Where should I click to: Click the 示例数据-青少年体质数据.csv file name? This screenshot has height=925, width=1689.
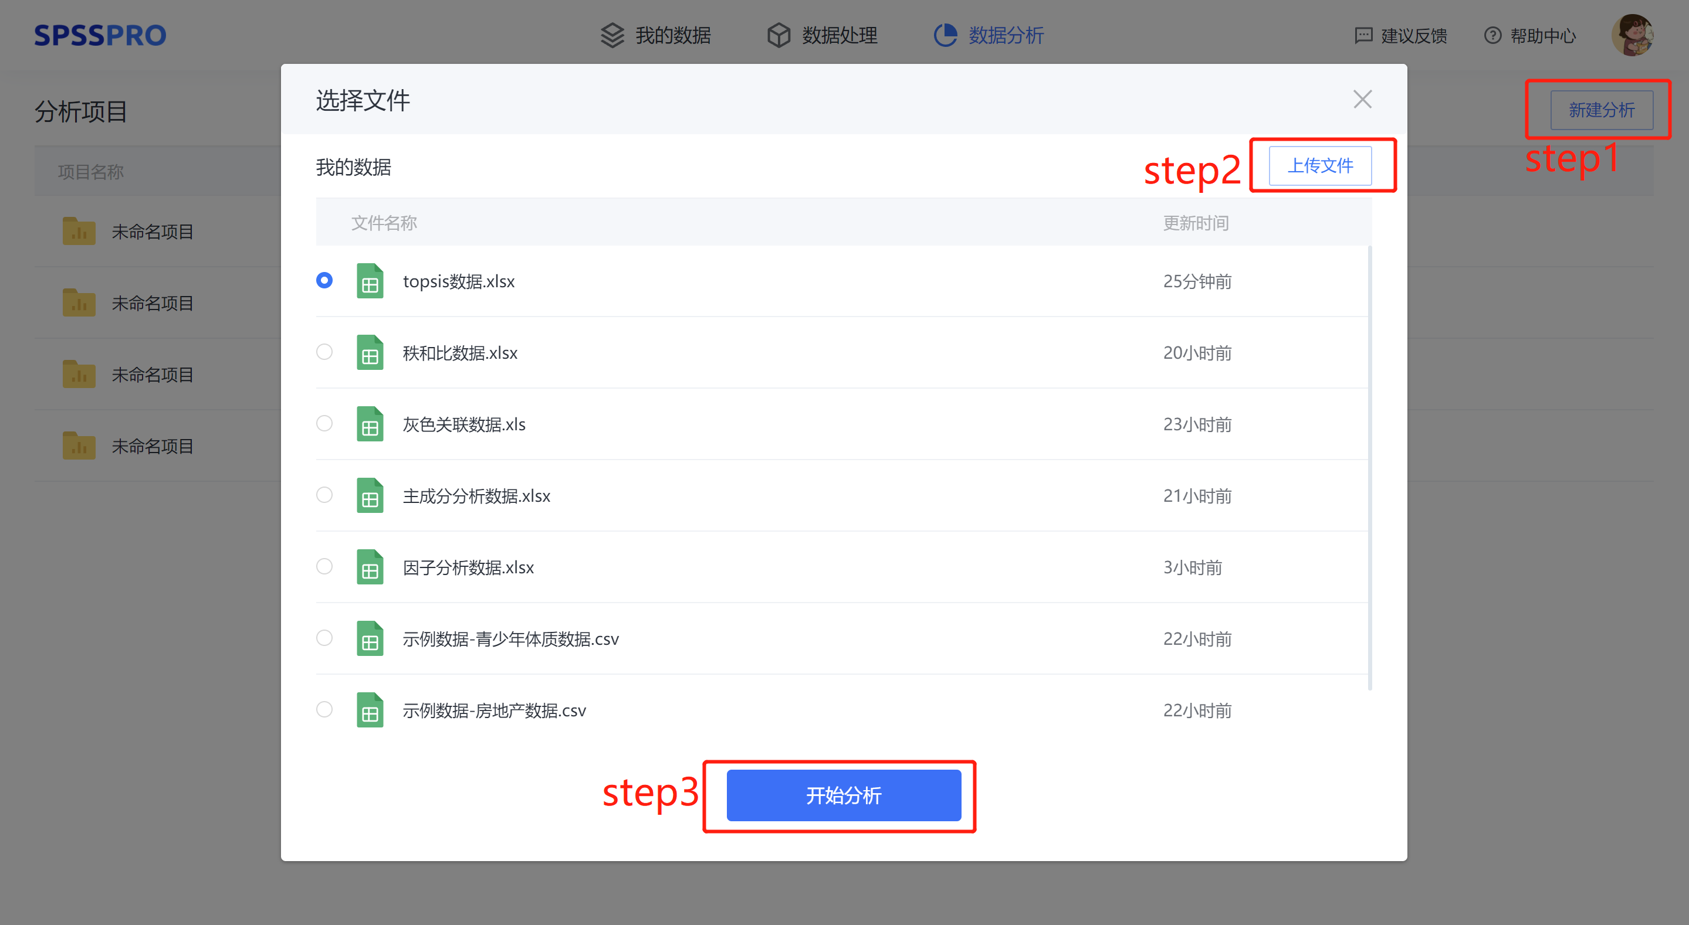(x=511, y=639)
